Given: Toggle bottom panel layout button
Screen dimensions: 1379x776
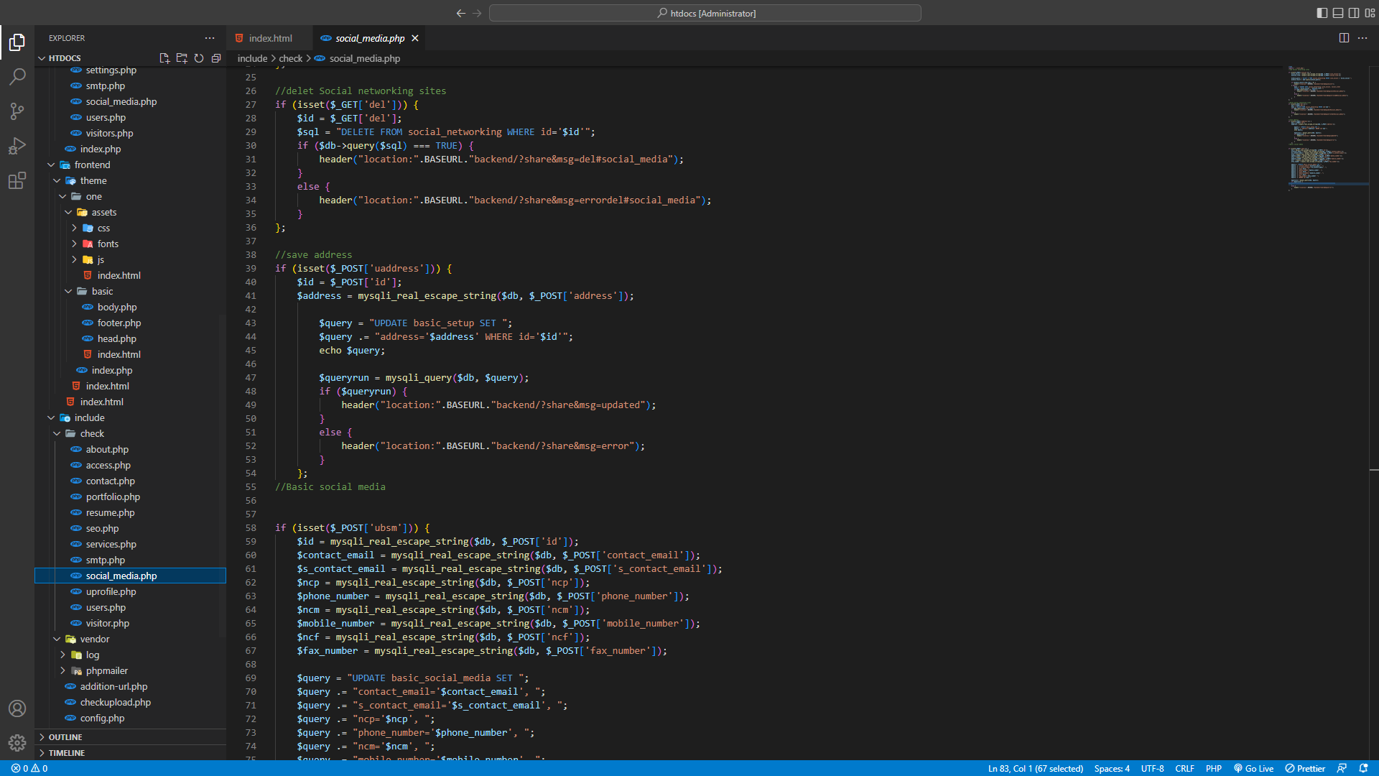Looking at the screenshot, I should (1338, 13).
